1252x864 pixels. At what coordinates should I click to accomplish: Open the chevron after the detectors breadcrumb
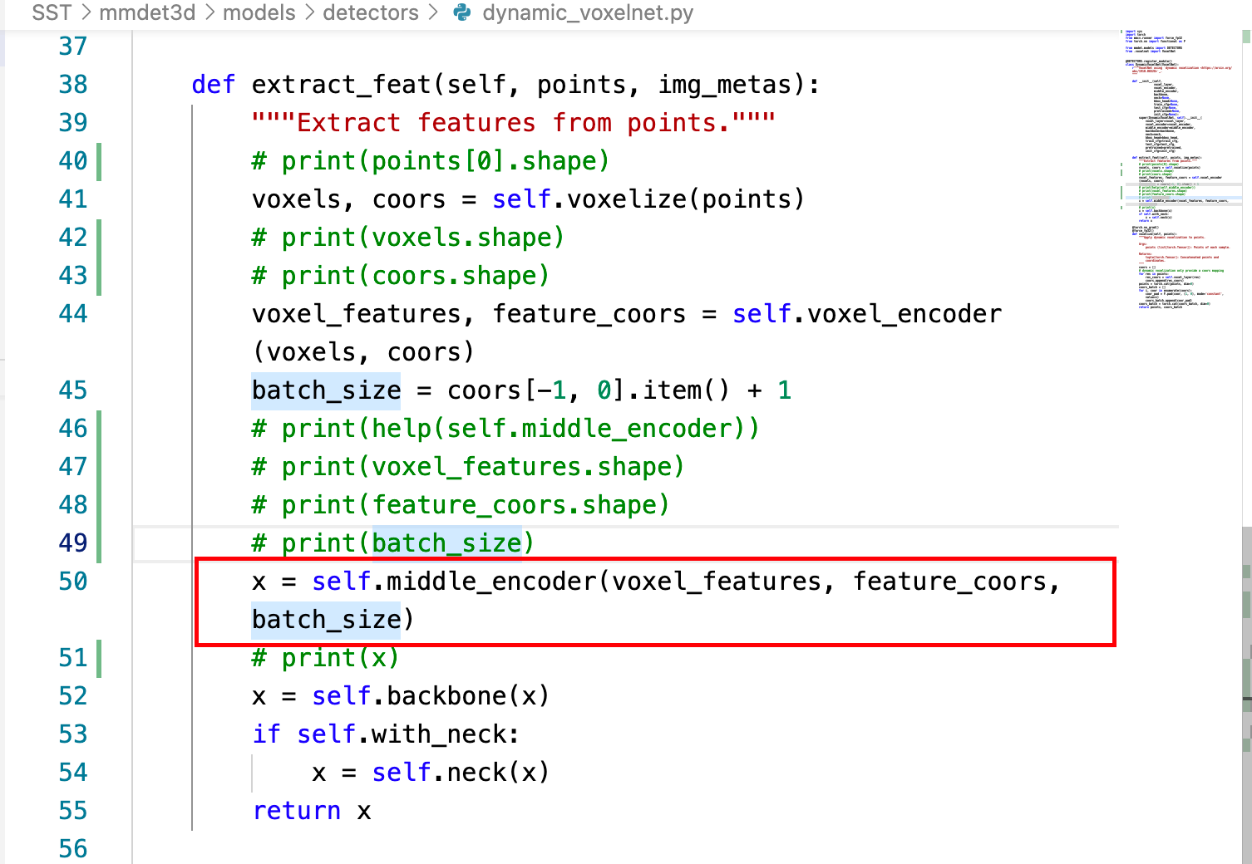coord(432,12)
